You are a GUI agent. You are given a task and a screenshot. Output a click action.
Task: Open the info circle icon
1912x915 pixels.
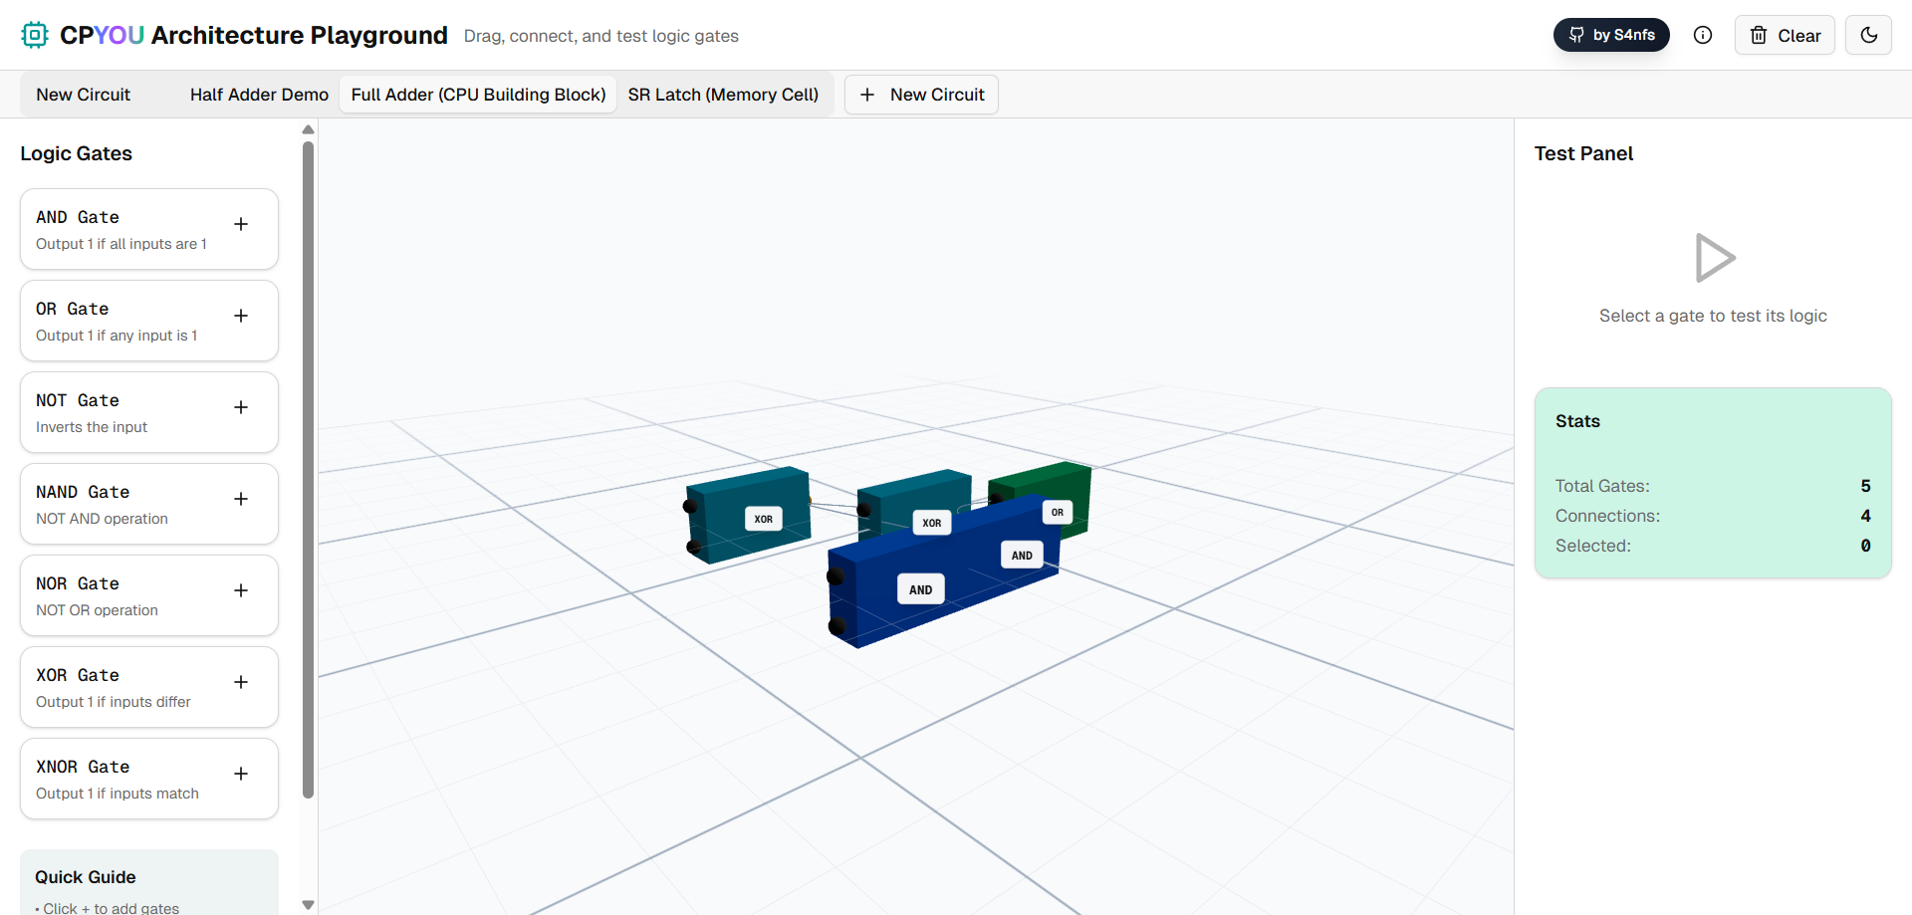[1703, 36]
